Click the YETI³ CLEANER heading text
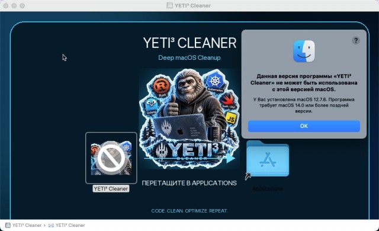The height and width of the screenshot is (231, 379). 189,43
